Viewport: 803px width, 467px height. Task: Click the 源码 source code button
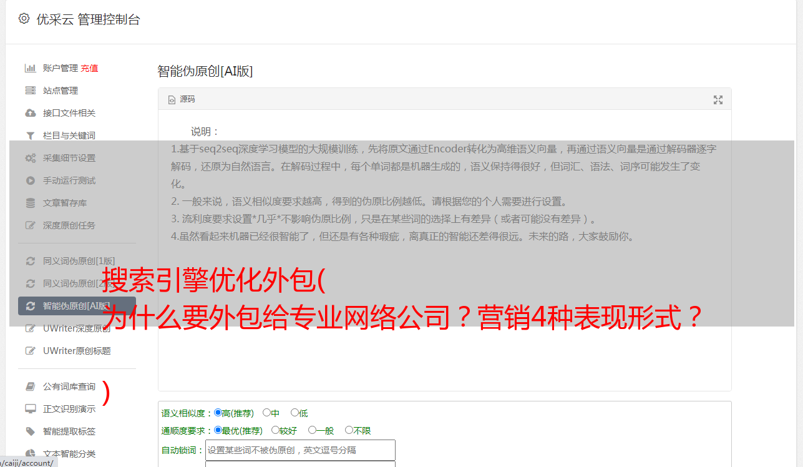182,99
